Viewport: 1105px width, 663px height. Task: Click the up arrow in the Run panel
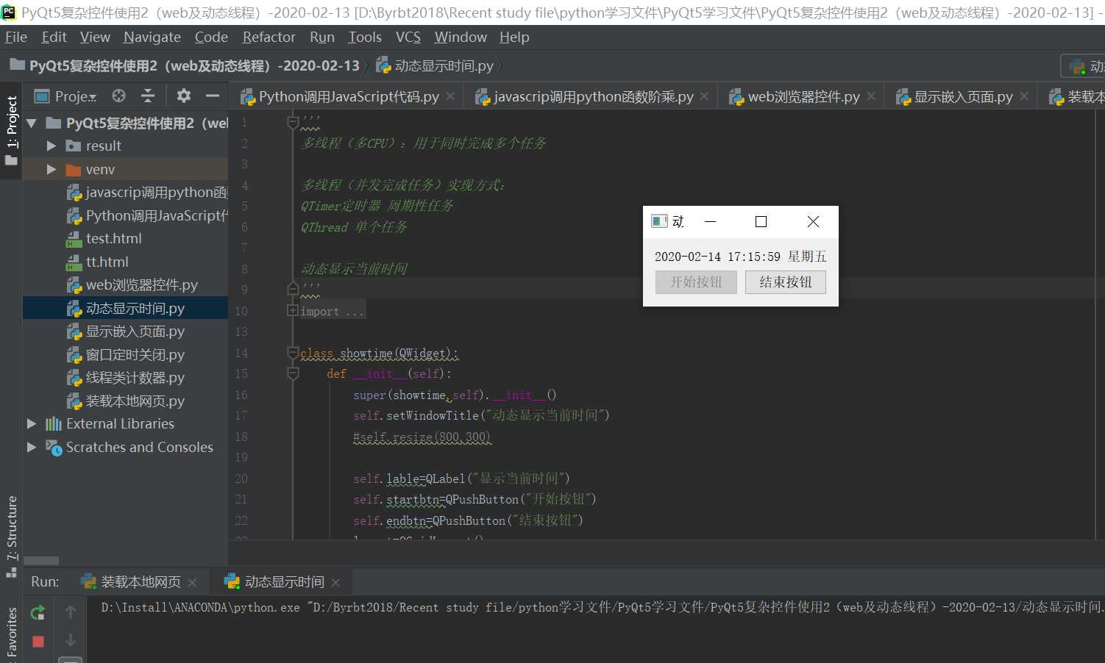(x=71, y=612)
